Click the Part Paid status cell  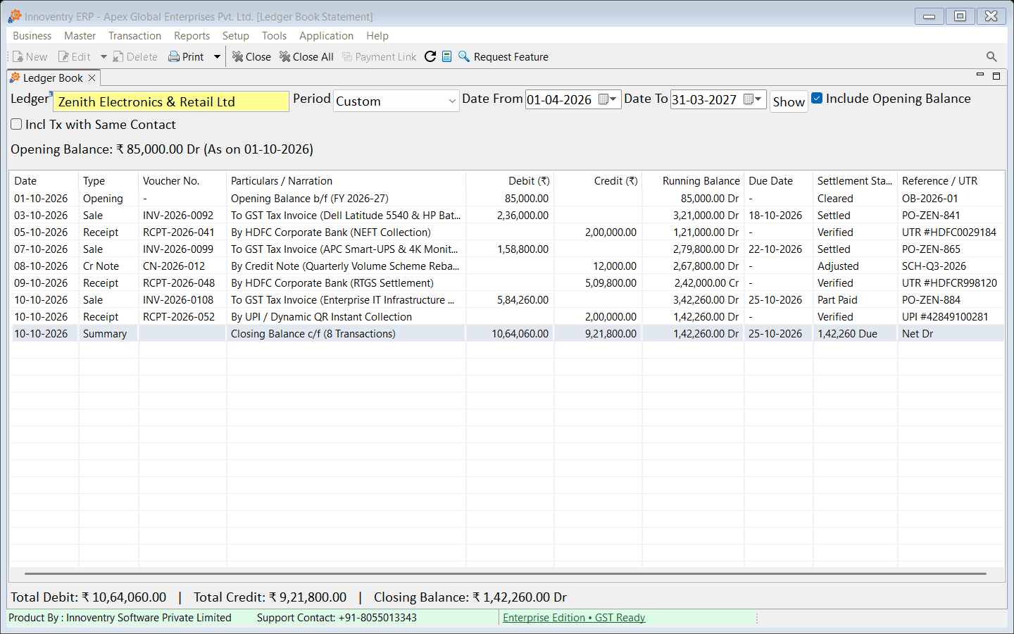point(855,300)
